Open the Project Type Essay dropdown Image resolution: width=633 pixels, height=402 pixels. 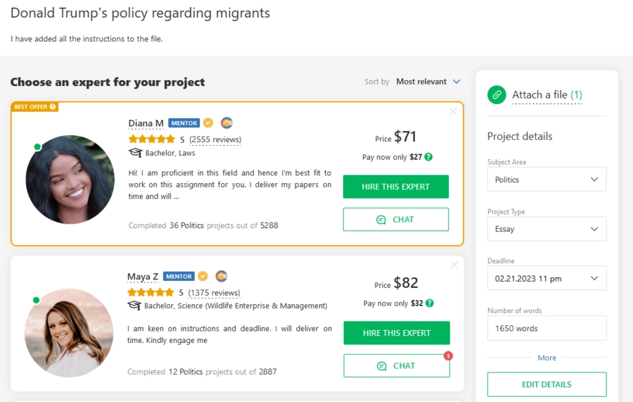coord(546,229)
